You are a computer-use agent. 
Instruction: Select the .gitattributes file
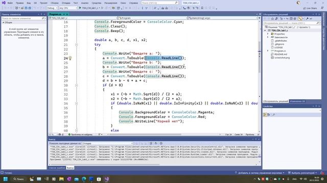coord(281,41)
